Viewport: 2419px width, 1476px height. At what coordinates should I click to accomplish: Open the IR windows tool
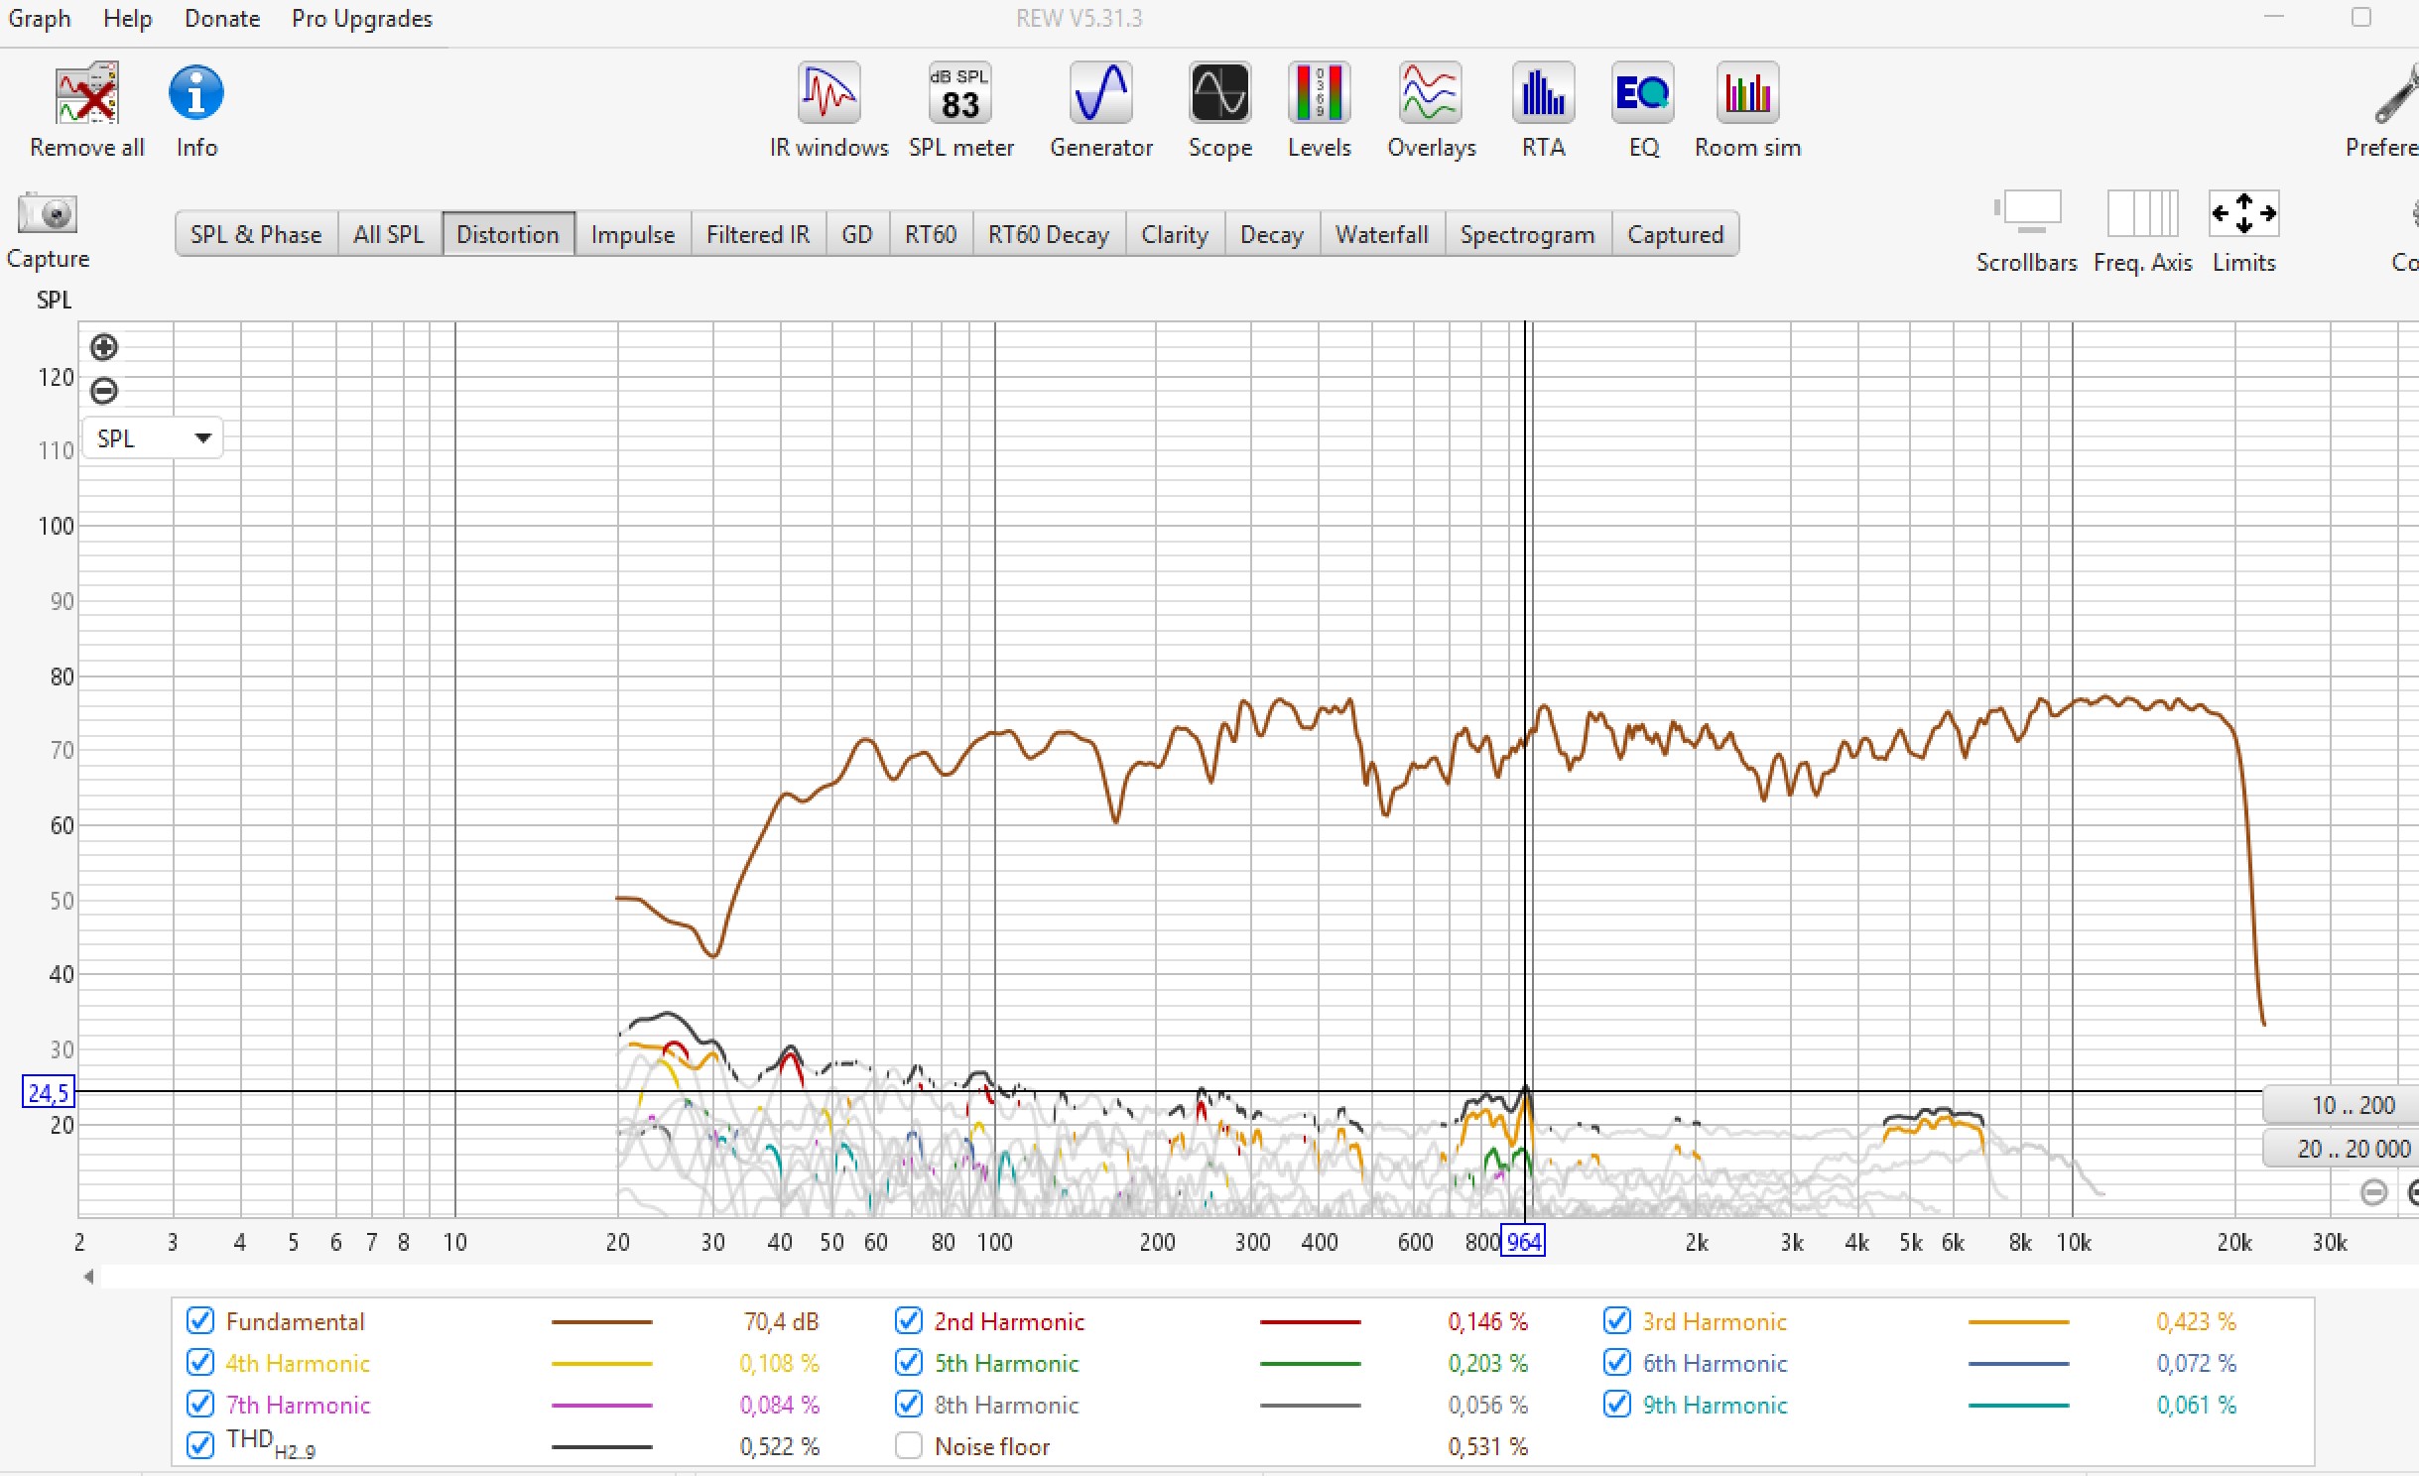[828, 94]
